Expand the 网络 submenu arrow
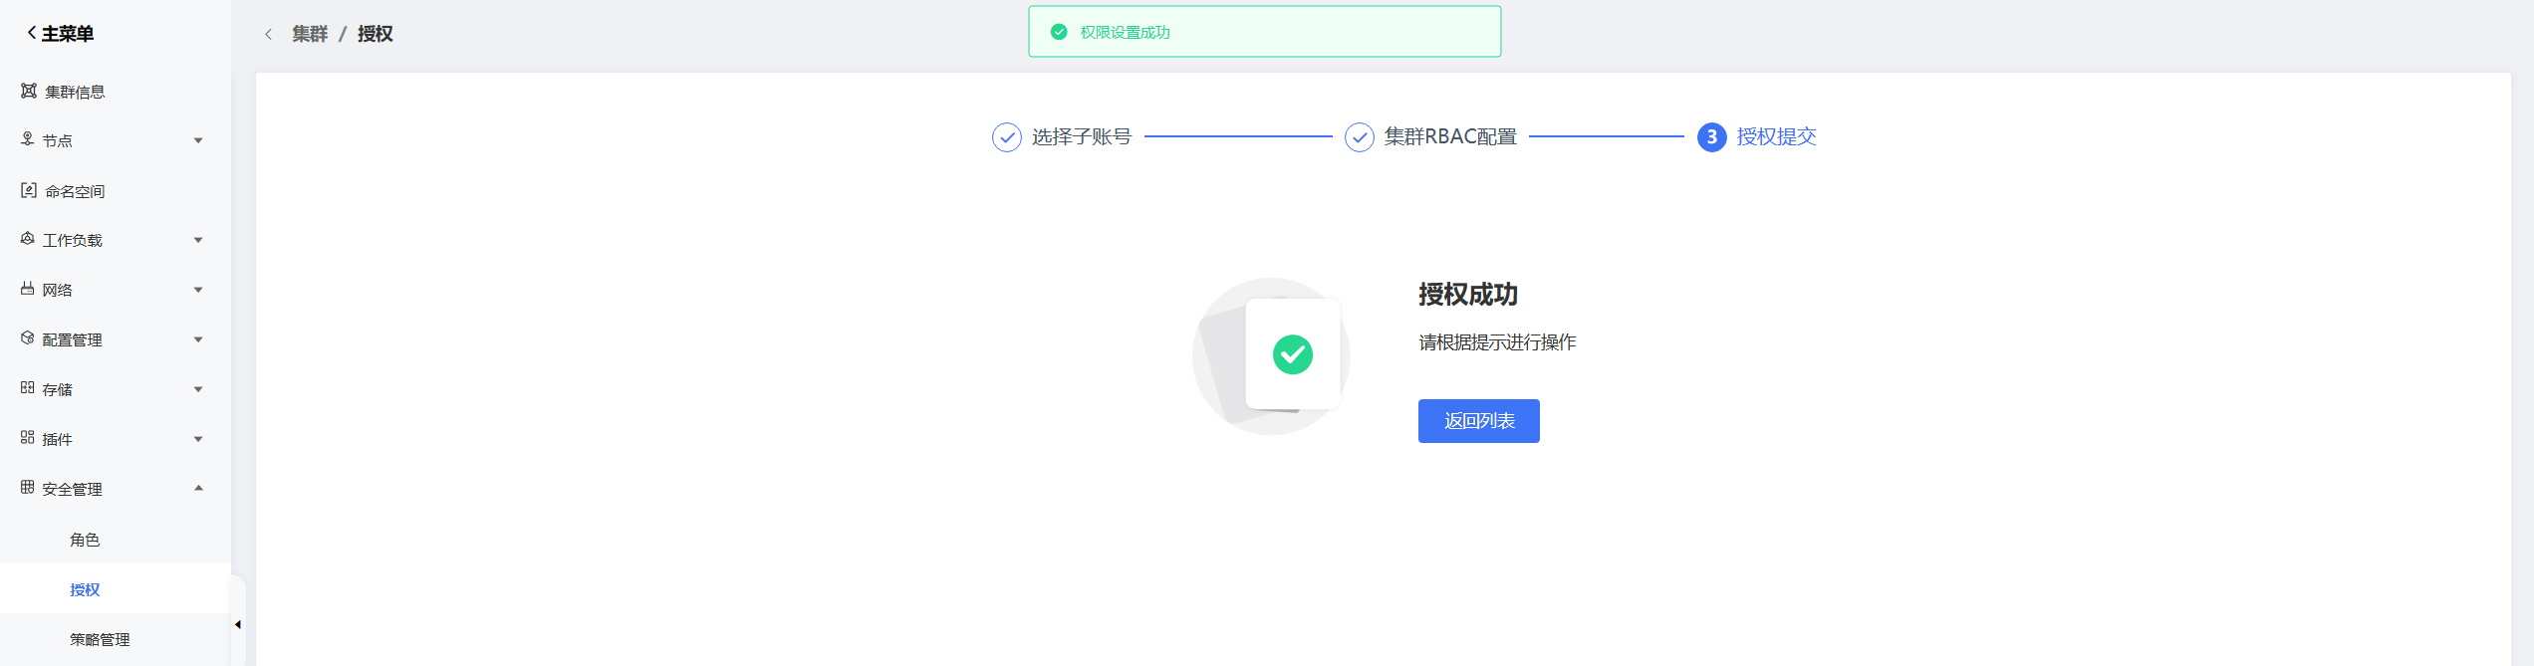The image size is (2534, 666). pyautogui.click(x=198, y=290)
